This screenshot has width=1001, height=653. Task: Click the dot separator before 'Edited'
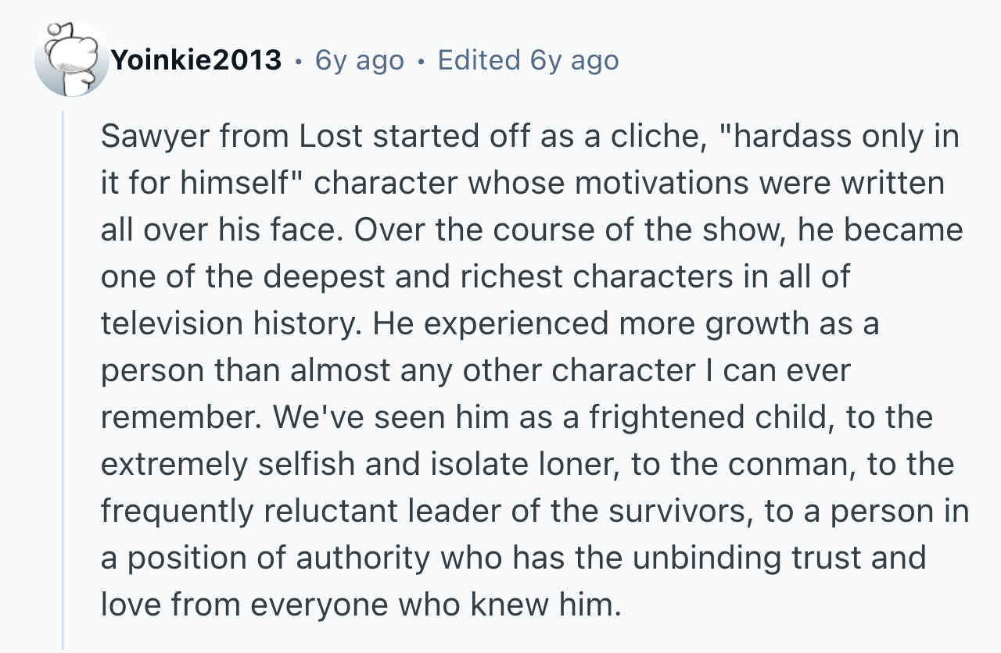[421, 61]
